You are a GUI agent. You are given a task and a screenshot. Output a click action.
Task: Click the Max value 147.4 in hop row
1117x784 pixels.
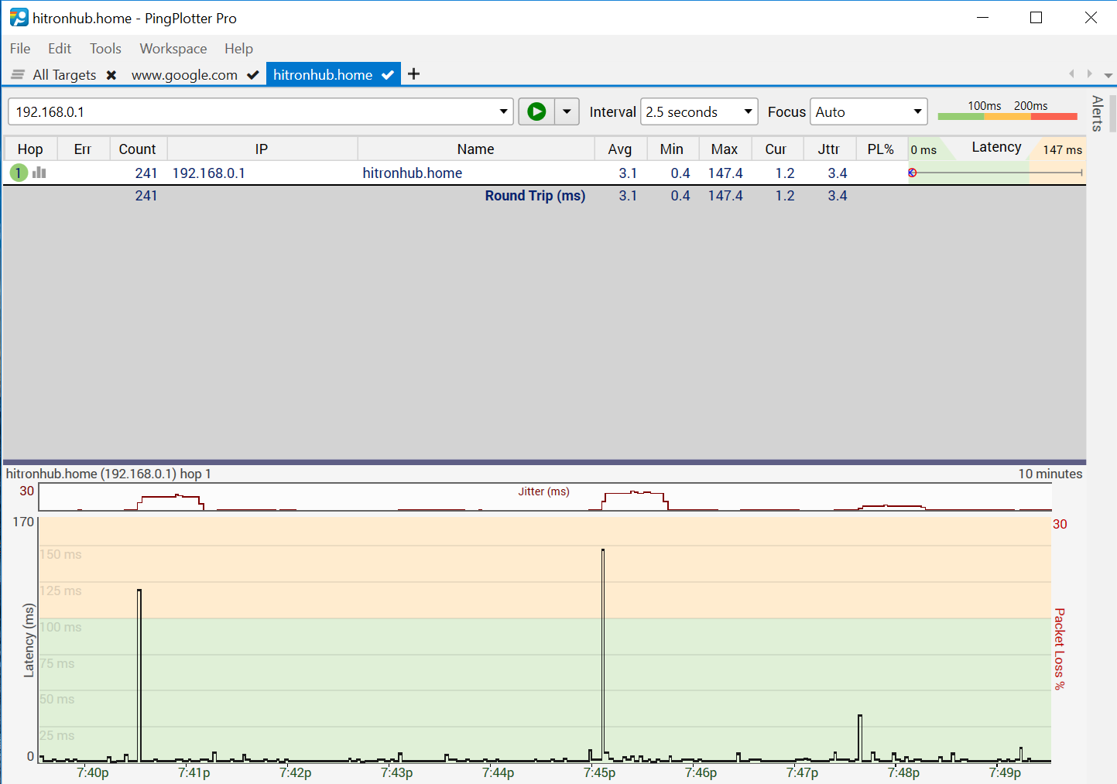725,173
